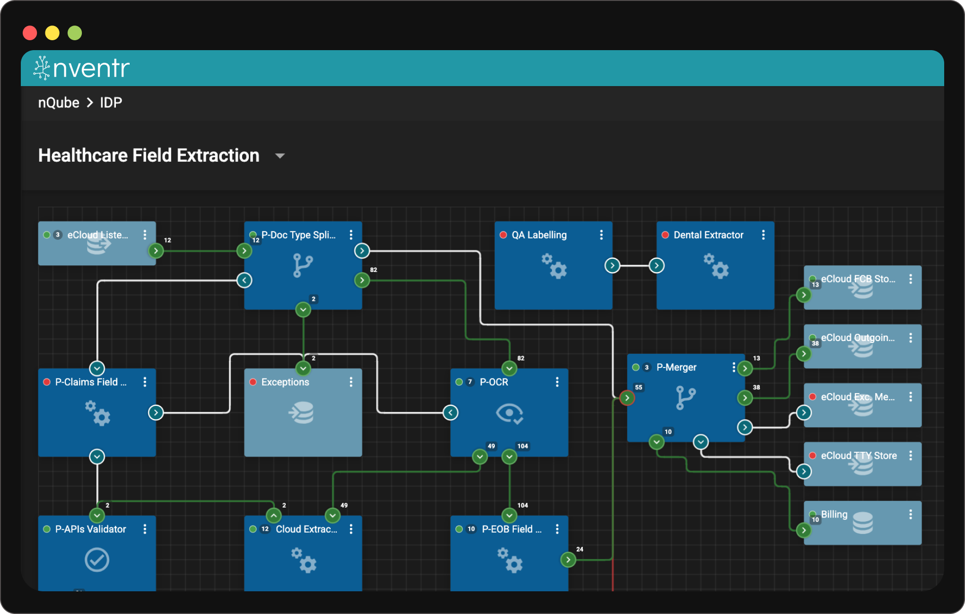The height and width of the screenshot is (614, 965).
Task: Click the eye icon in P-OCR node
Action: click(x=509, y=413)
